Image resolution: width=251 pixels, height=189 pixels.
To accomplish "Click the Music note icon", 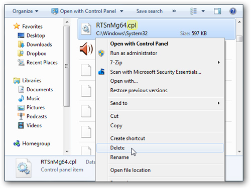I will (21, 98).
